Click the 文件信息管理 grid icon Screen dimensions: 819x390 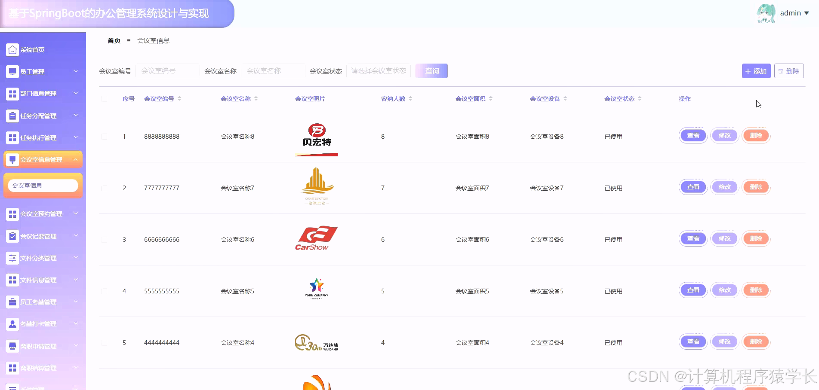12,280
